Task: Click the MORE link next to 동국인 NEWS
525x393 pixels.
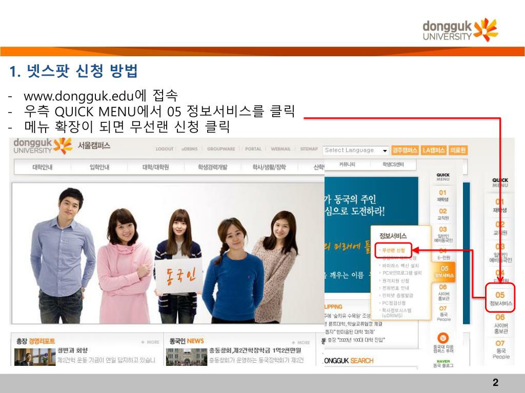Action: tap(300, 342)
